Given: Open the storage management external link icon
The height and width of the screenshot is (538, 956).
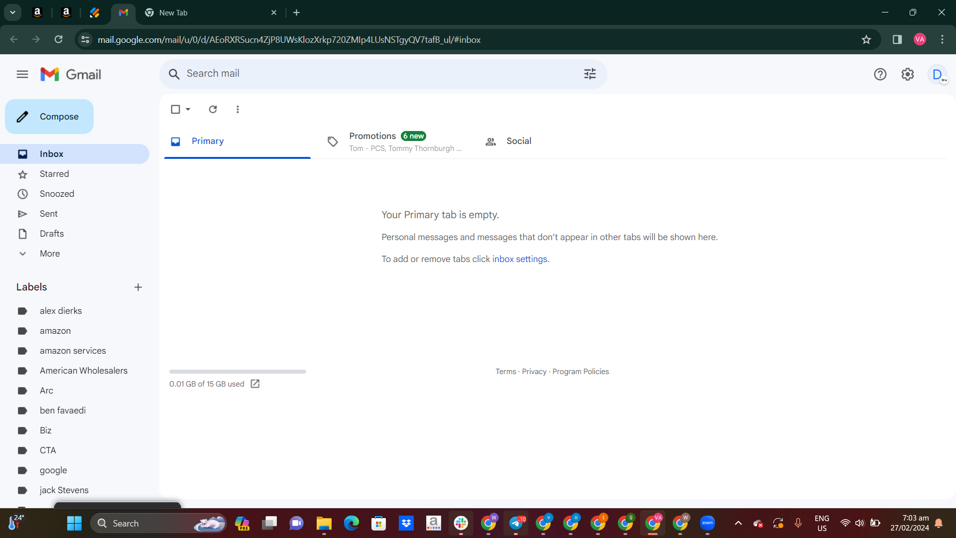Looking at the screenshot, I should coord(255,384).
